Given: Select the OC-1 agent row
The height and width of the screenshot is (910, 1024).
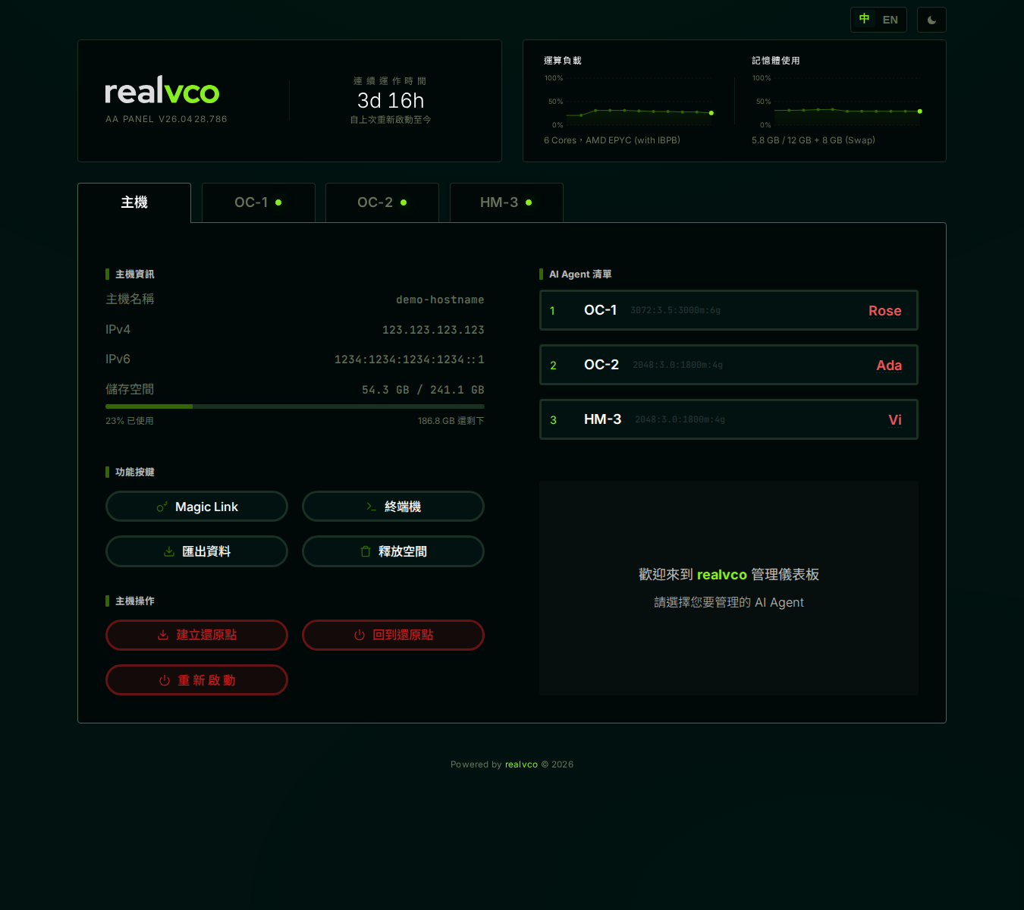Looking at the screenshot, I should point(729,310).
